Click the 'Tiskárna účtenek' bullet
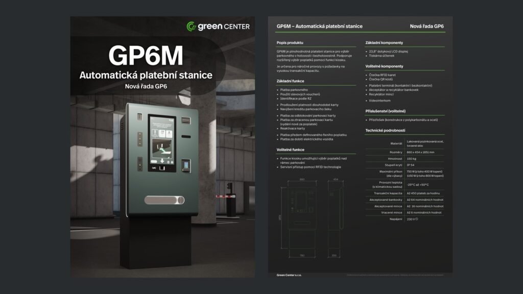Viewport: 523px width, 294px height. (381, 56)
